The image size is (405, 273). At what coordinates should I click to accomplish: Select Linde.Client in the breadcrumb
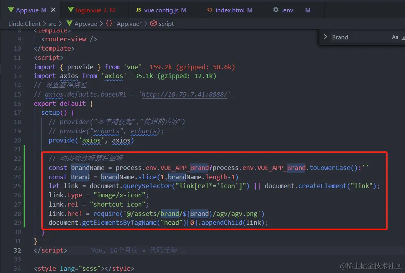click(x=24, y=24)
